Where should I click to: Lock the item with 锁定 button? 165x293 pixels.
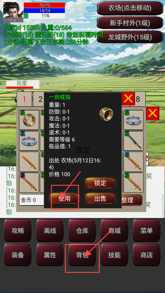(x=100, y=183)
